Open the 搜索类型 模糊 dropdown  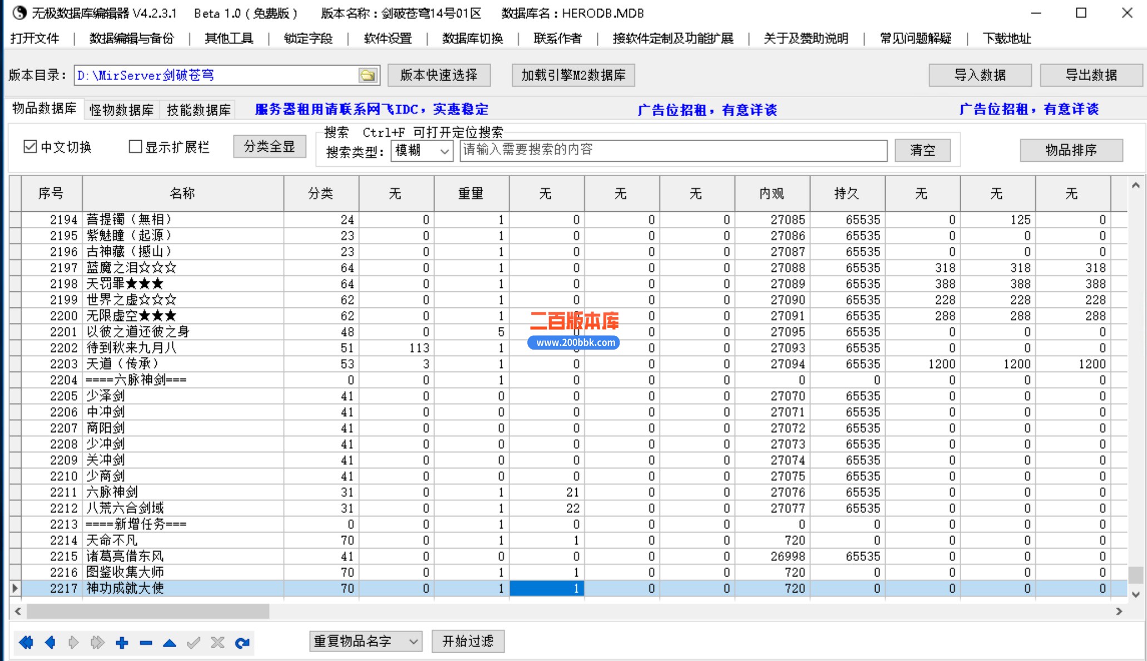444,151
